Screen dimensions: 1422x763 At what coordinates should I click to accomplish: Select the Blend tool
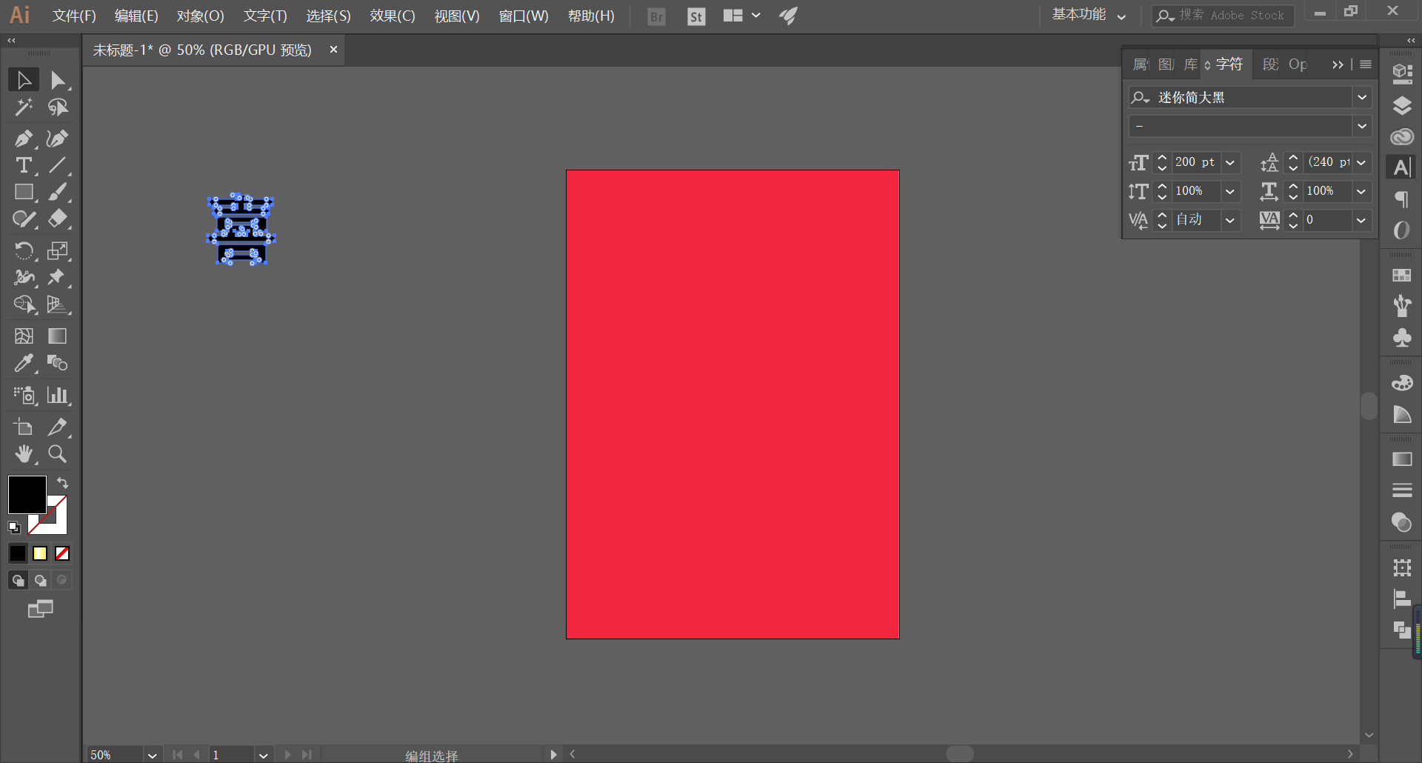(x=58, y=363)
